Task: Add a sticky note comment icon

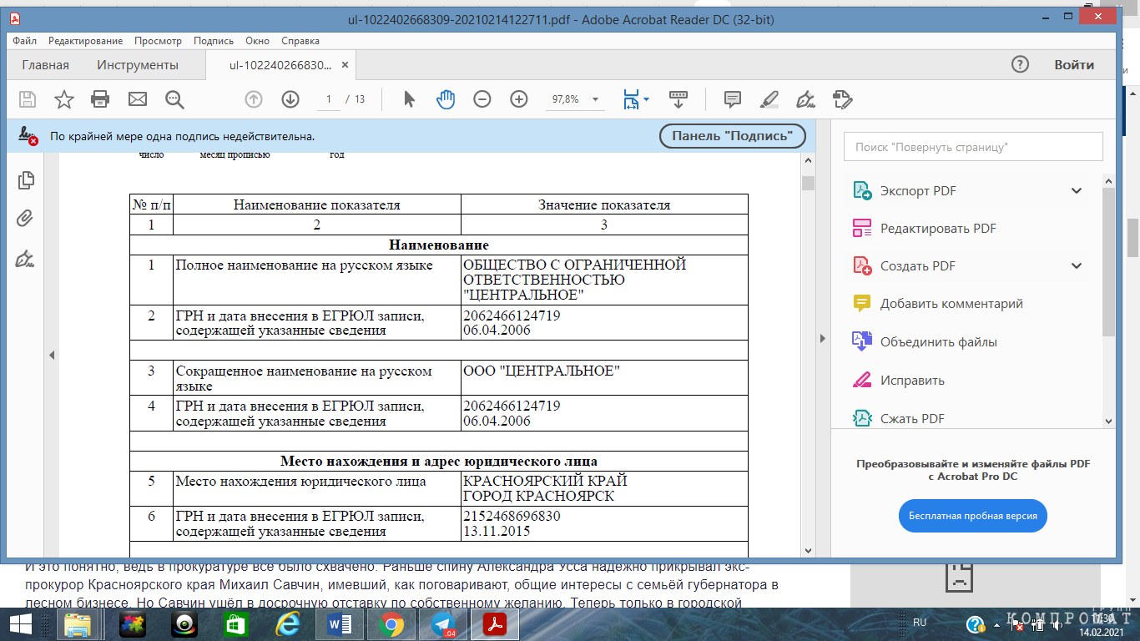Action: (x=733, y=99)
